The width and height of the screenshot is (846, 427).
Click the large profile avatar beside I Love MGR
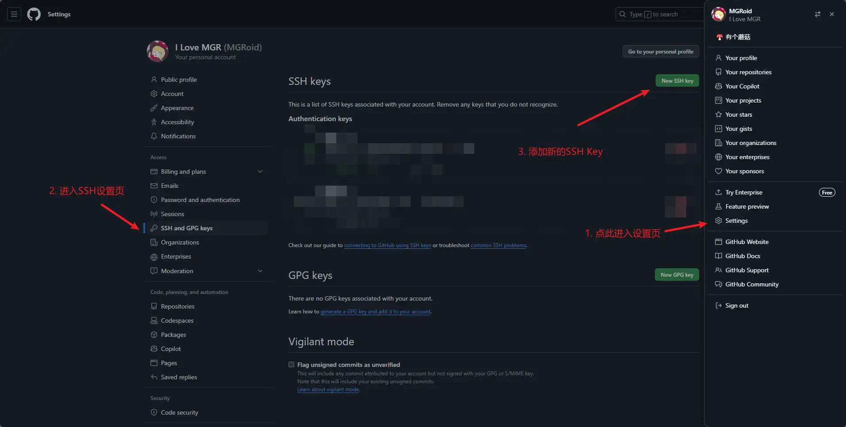point(158,52)
